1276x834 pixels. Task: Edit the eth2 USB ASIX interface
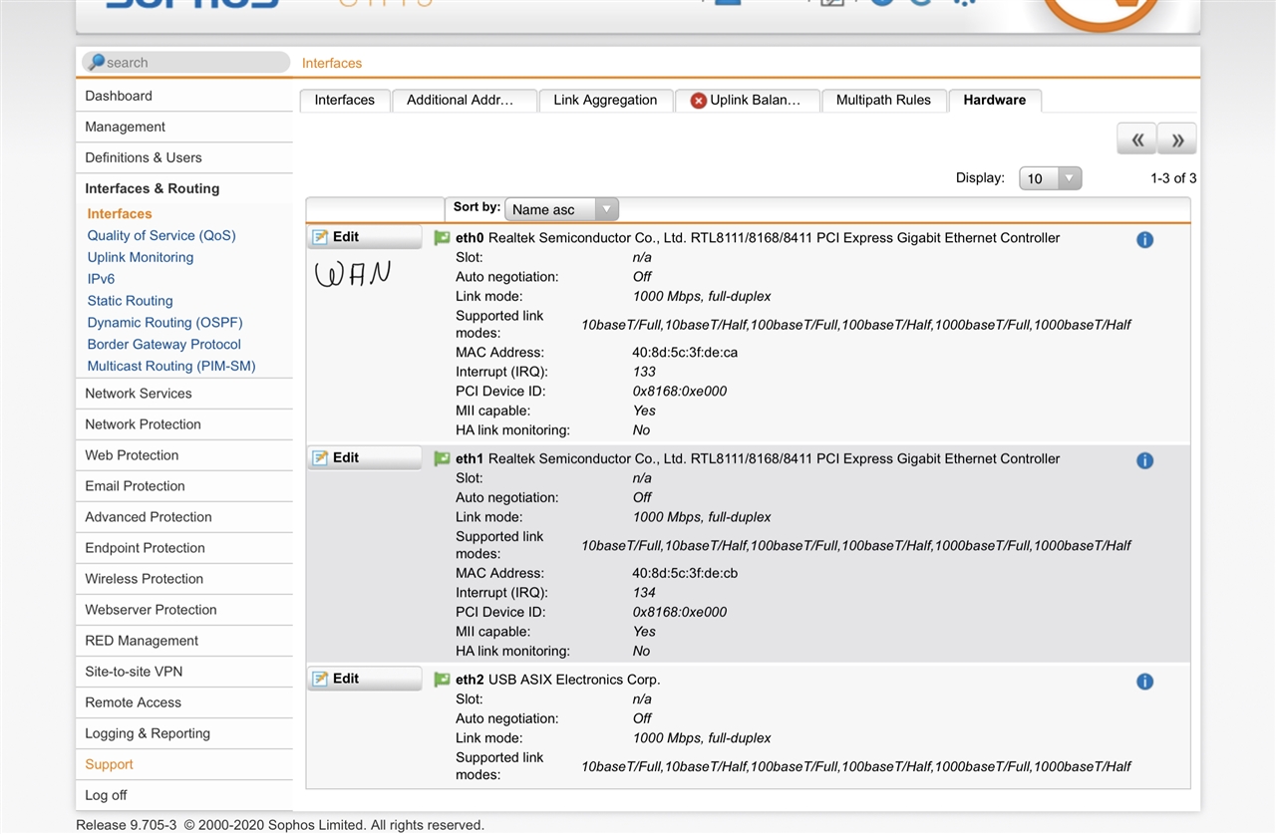point(364,679)
